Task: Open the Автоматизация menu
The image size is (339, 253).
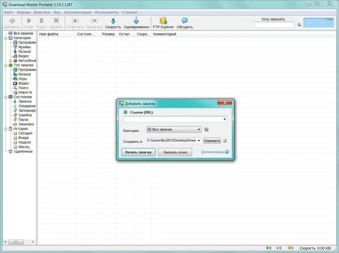Action: [x=78, y=12]
